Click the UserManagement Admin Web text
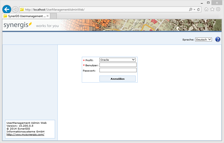This screenshot has height=143, width=224. (27, 123)
